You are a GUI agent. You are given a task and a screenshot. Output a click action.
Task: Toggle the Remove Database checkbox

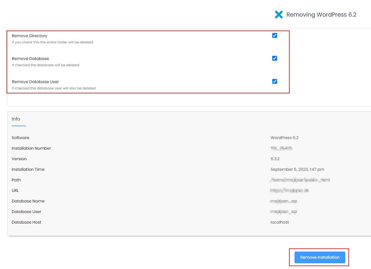point(275,58)
